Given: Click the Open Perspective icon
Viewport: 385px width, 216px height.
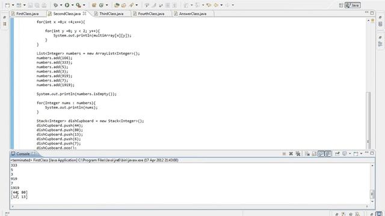Looking at the screenshot, I should [341, 5].
